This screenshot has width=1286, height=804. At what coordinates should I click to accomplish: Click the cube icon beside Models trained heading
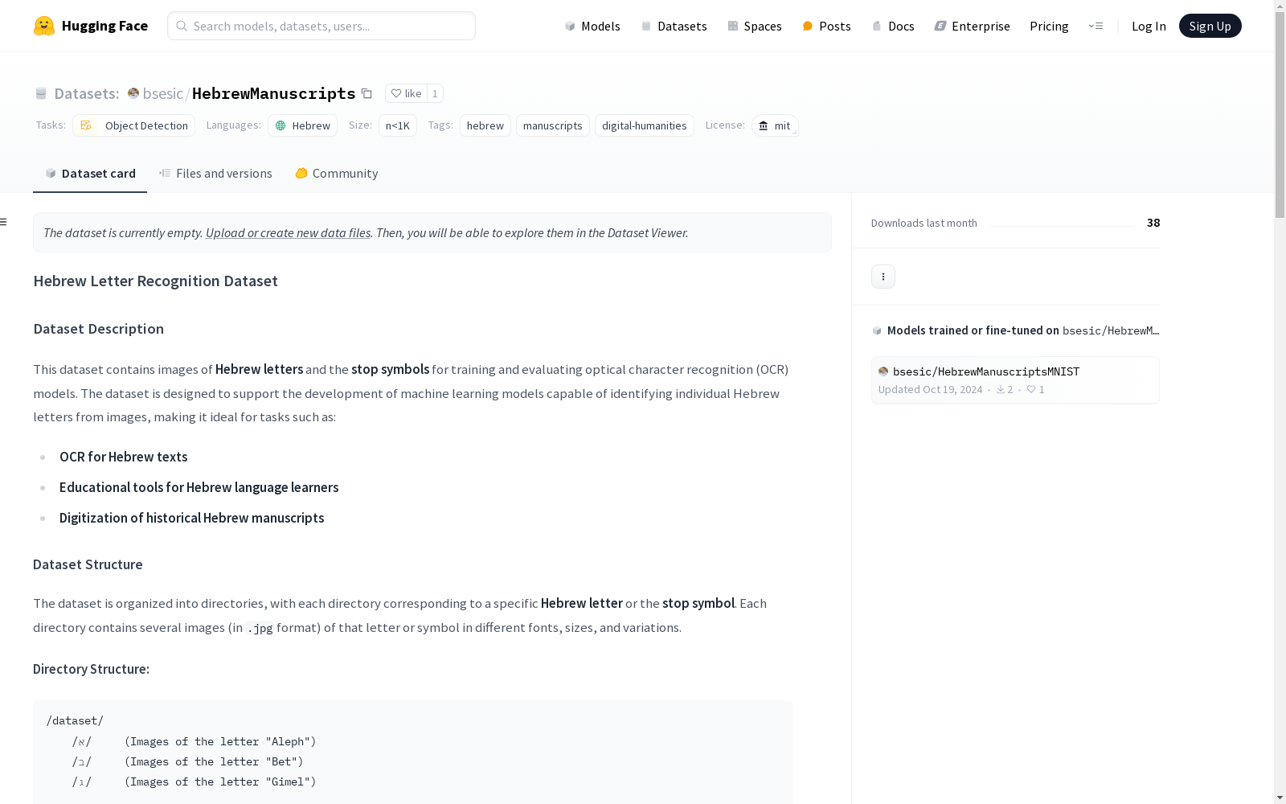[x=877, y=330]
